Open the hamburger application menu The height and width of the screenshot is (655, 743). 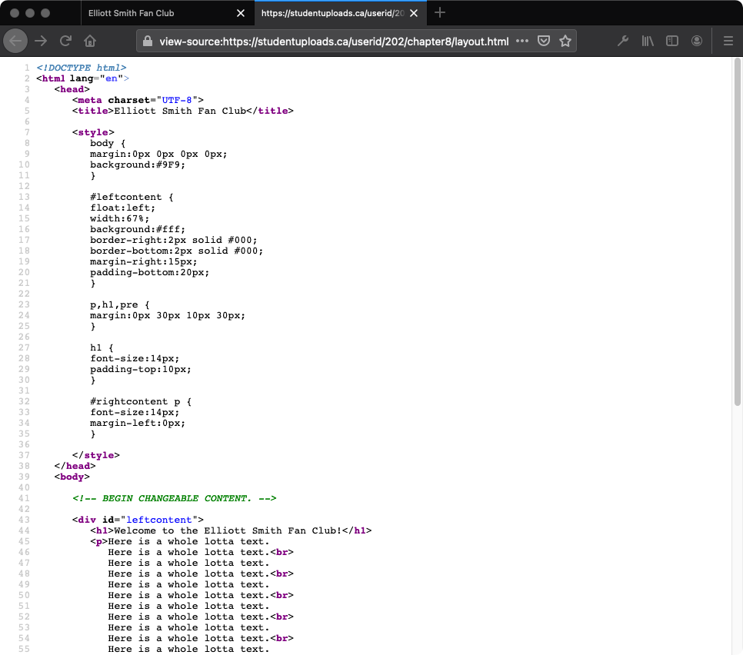[728, 42]
